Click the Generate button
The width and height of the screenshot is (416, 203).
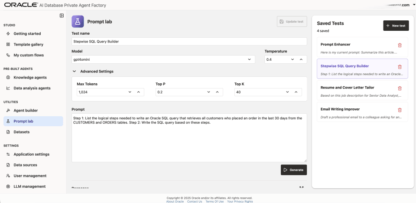(294, 170)
